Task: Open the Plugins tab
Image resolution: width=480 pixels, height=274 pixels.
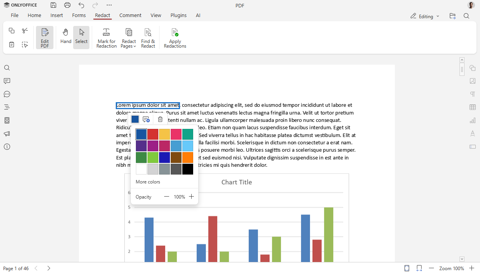Action: [x=178, y=15]
